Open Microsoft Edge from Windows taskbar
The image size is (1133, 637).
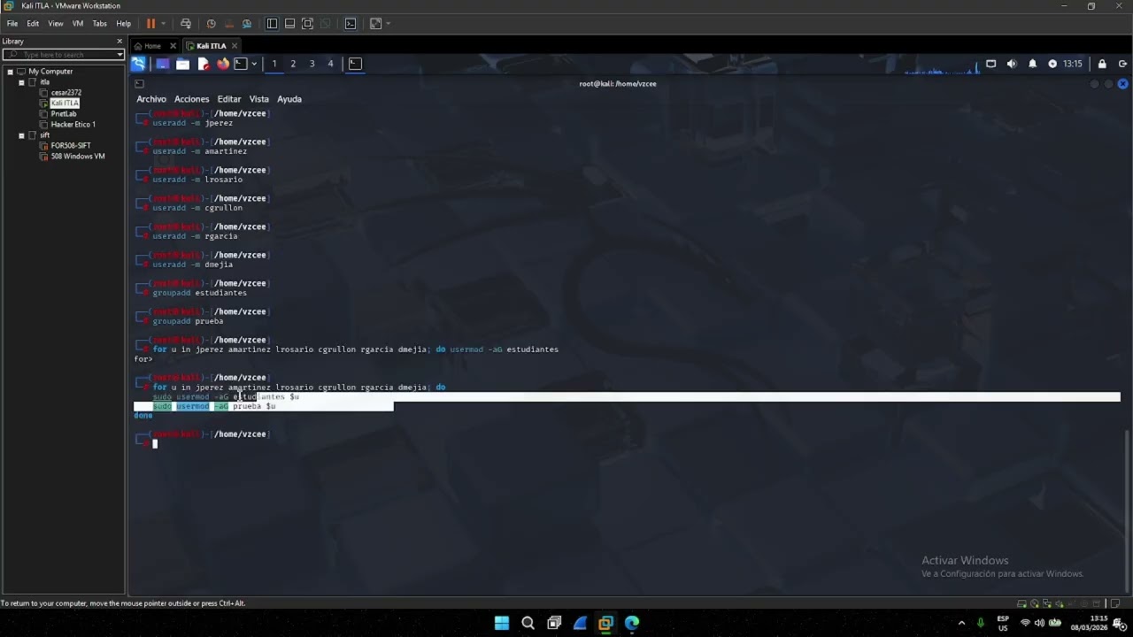tap(632, 623)
